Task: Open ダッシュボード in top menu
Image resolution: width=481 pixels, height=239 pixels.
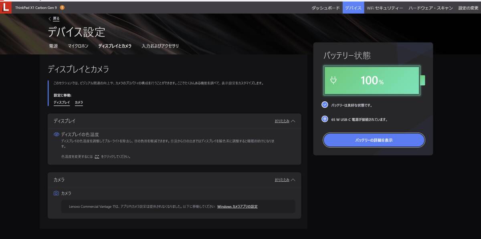Action: [325, 8]
